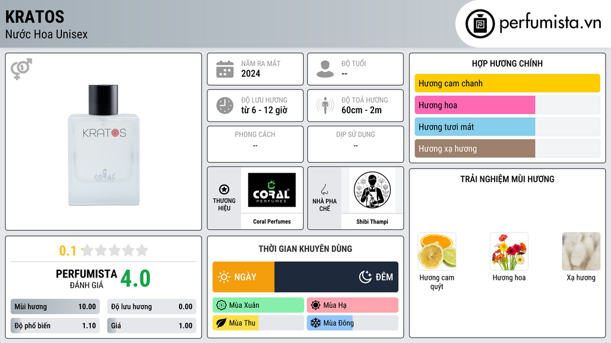Screen dimensions: 611x343
Task: Click the orange Ngày daytime segment
Action: [243, 277]
